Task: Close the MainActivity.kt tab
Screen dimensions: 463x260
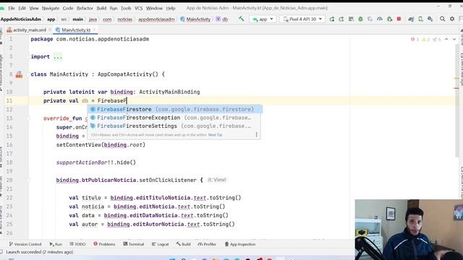Action: pyautogui.click(x=95, y=30)
